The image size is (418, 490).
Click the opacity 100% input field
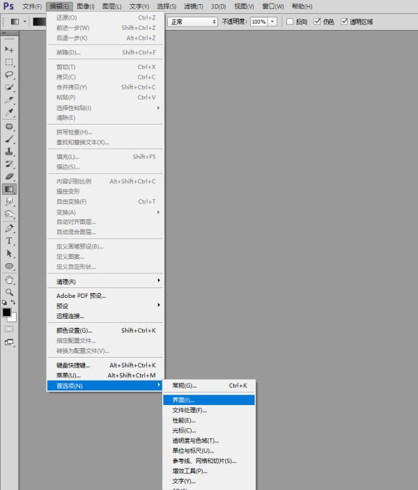258,22
